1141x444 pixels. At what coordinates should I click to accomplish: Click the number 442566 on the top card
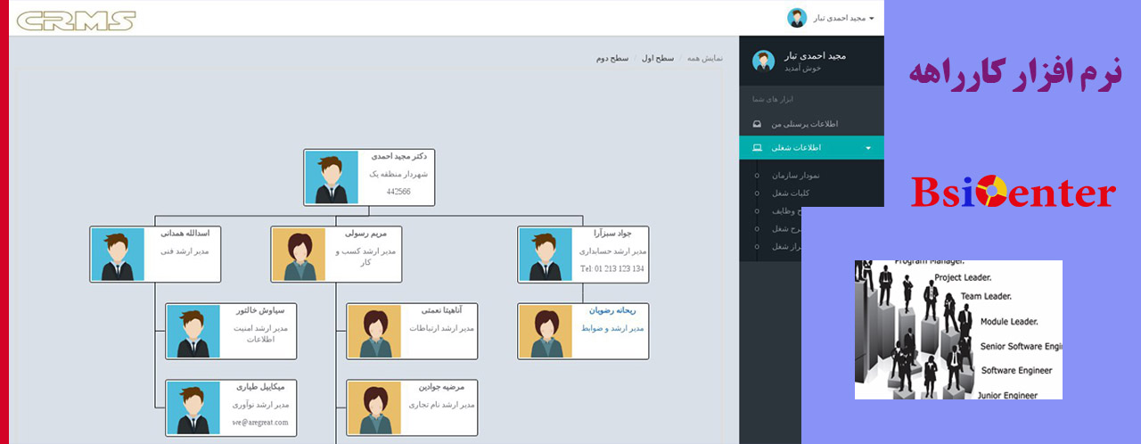point(398,192)
